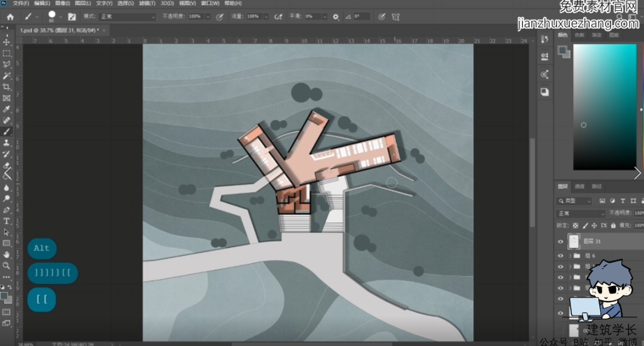
Task: Switch to the 色板 swatches tab
Action: pos(580,35)
